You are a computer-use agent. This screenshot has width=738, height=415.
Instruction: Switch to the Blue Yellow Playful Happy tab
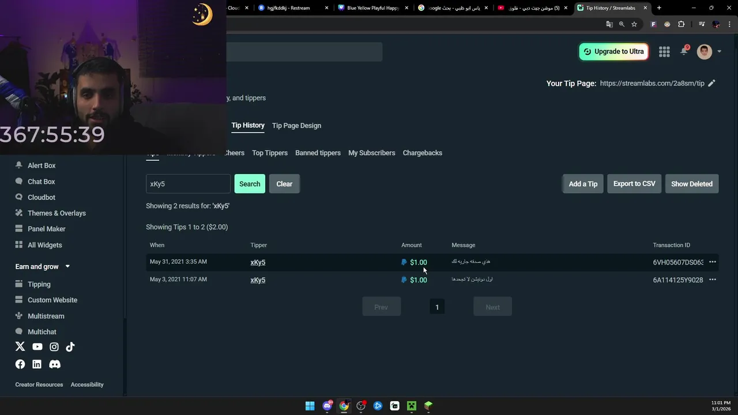pyautogui.click(x=372, y=8)
